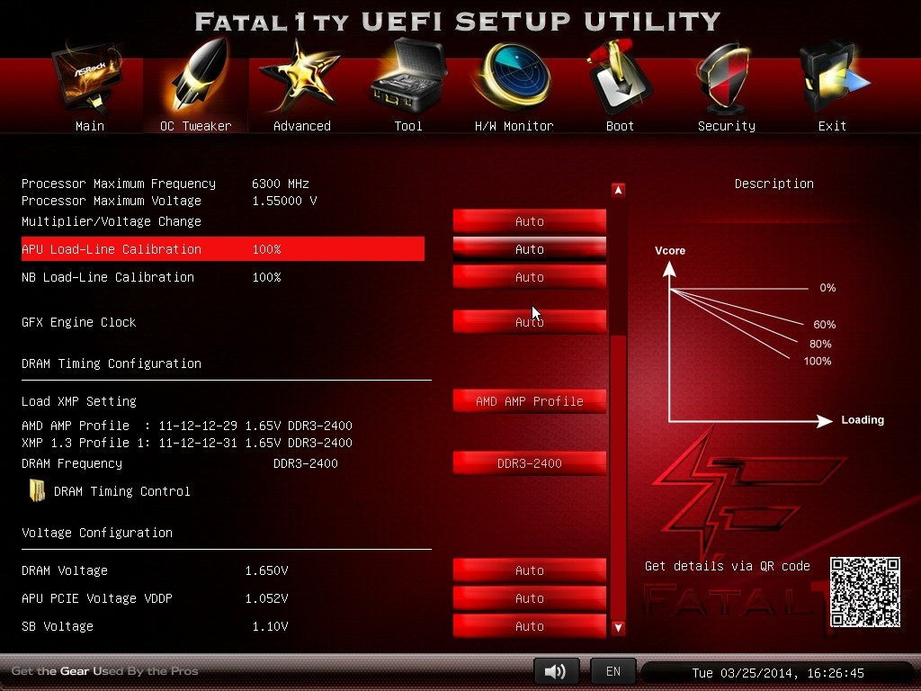921x691 pixels.
Task: Click the 1.55000 V value
Action: click(x=284, y=201)
